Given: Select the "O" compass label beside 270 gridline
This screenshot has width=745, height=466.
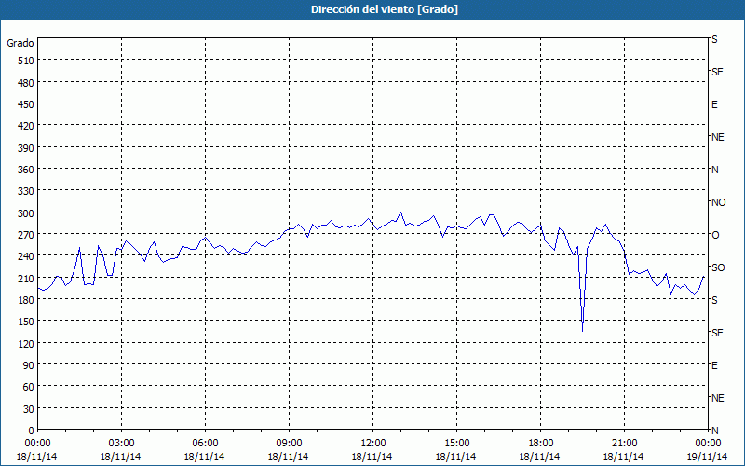Looking at the screenshot, I should 715,235.
